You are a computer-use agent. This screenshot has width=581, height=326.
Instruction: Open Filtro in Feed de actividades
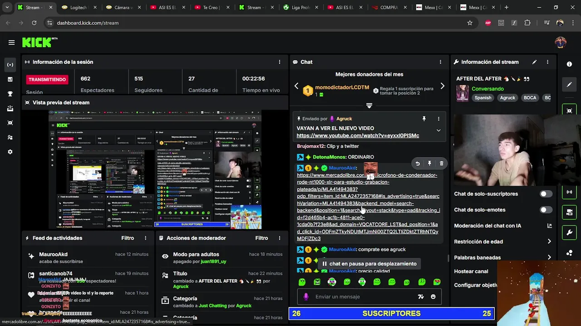(128, 238)
